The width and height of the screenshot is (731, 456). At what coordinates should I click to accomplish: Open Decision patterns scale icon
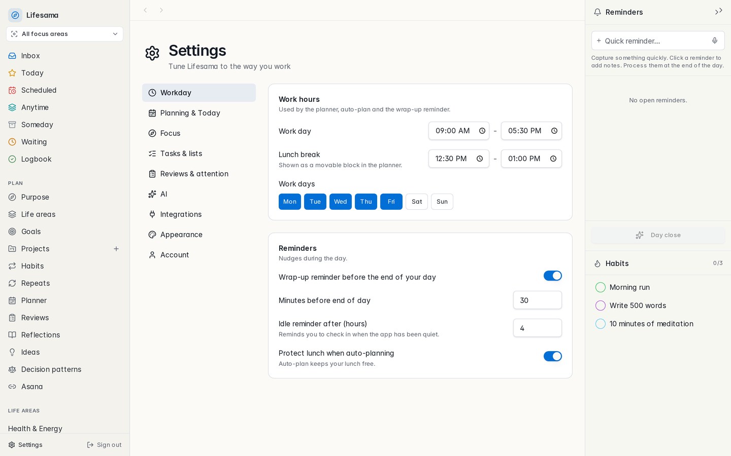point(12,369)
